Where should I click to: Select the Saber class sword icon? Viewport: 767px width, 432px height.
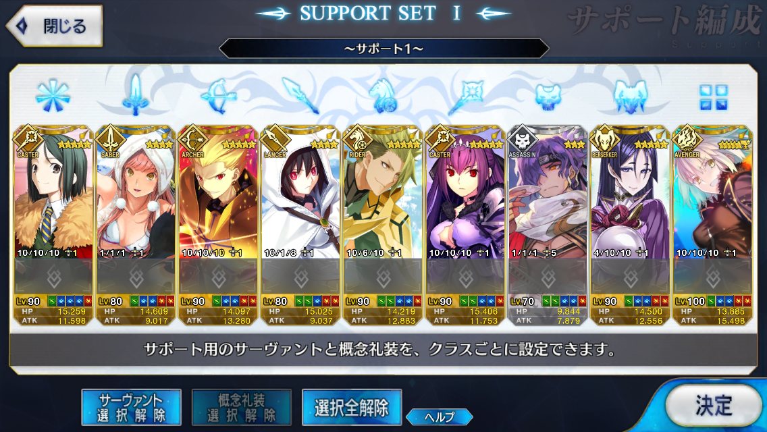135,95
